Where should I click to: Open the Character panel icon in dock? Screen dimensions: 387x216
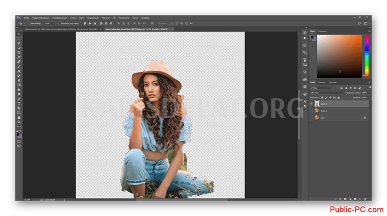pos(305,101)
